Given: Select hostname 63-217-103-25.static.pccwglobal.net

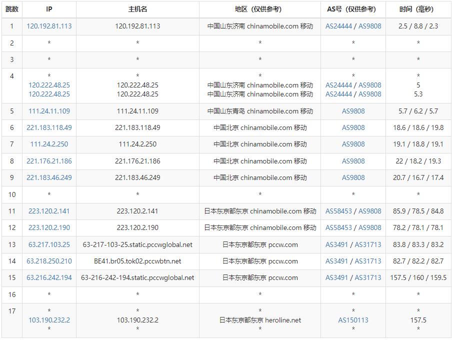Looking at the screenshot, I should (x=137, y=244).
